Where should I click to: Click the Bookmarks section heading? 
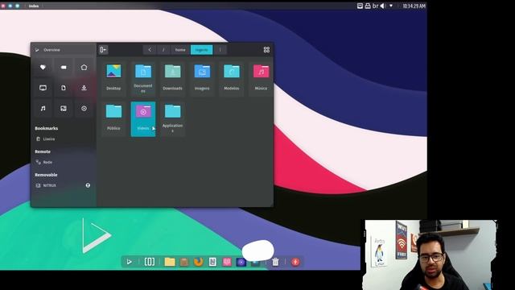[47, 128]
